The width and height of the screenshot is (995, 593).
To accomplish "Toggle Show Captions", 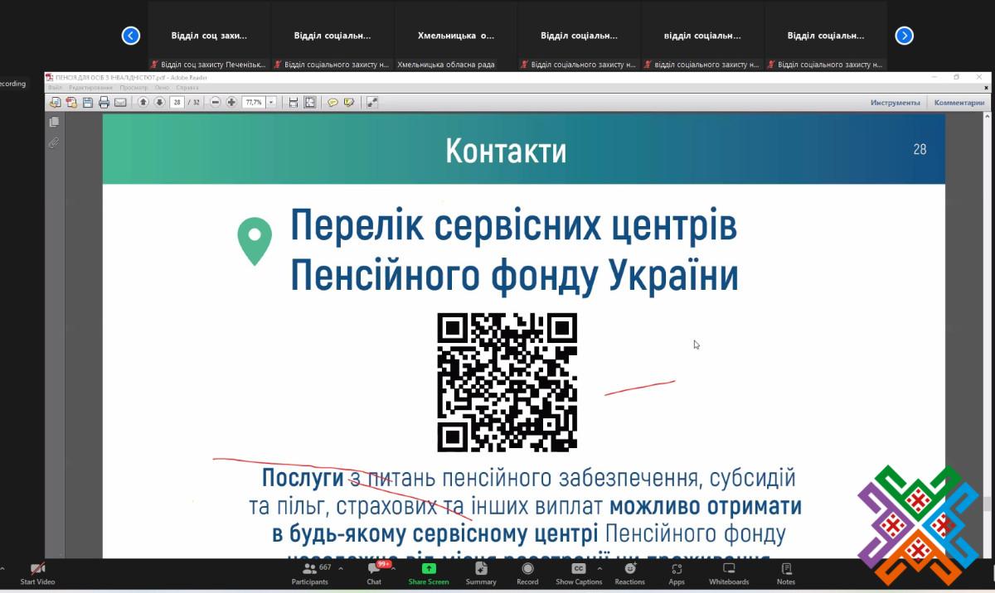I will (x=579, y=573).
